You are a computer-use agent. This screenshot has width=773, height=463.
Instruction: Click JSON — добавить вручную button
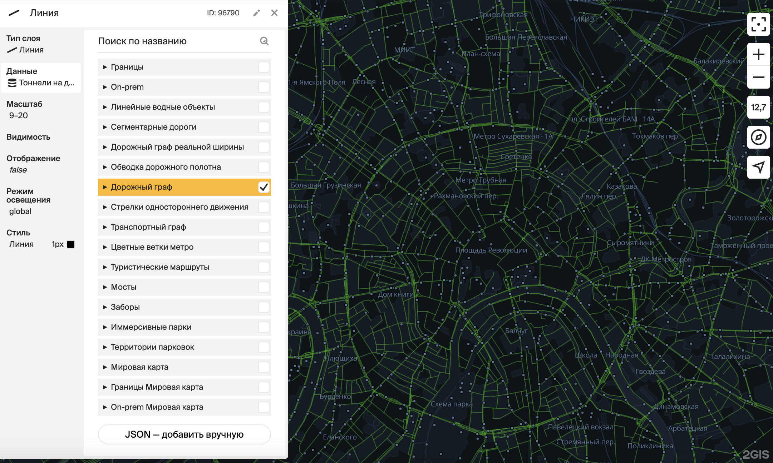[x=184, y=434]
